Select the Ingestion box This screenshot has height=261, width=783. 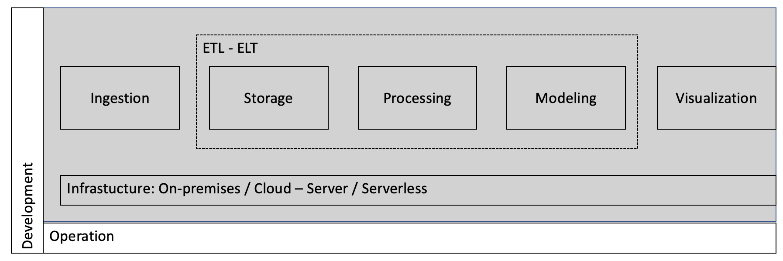tap(120, 98)
